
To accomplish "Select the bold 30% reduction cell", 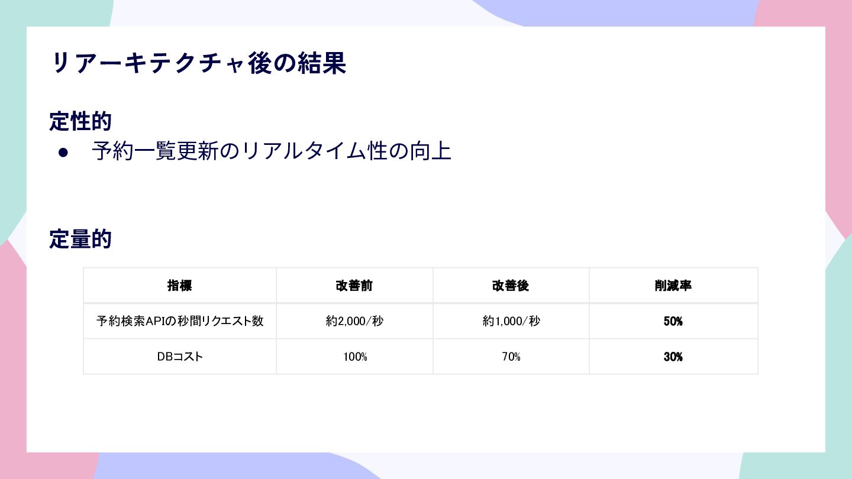I will pyautogui.click(x=673, y=357).
